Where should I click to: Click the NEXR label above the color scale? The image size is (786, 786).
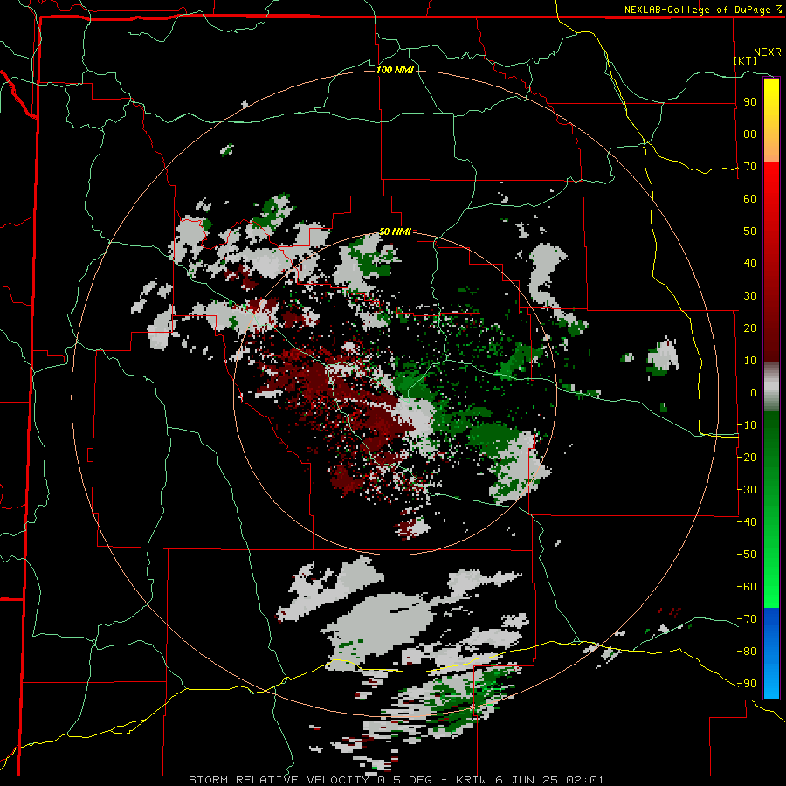tap(768, 52)
